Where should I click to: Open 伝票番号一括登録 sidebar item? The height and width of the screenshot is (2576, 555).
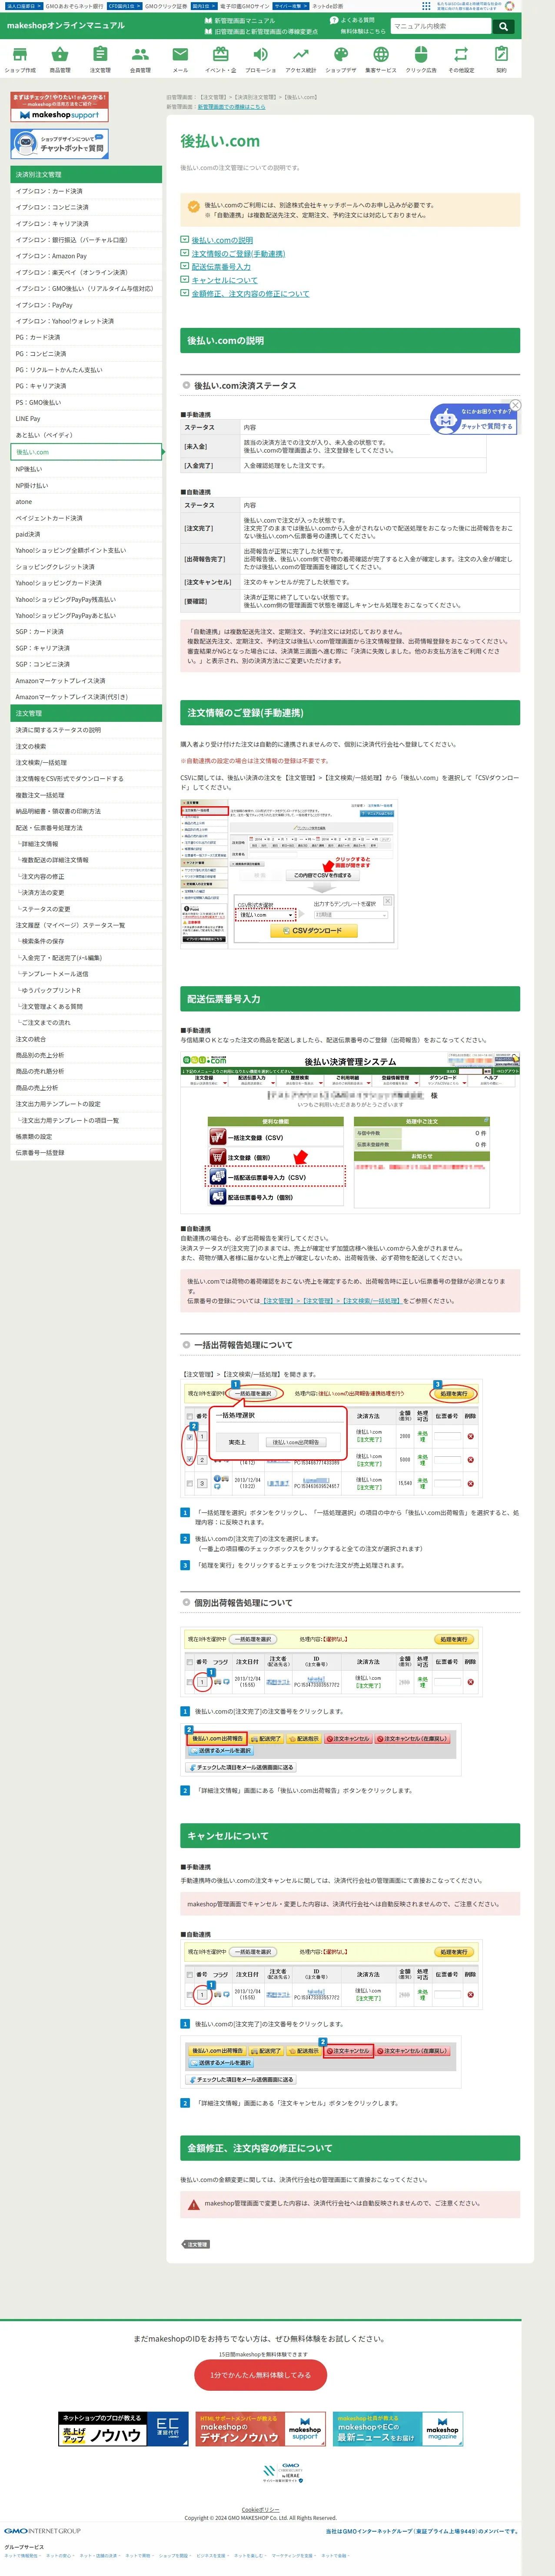(86, 1153)
